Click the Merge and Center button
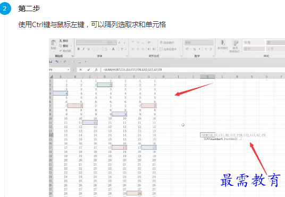285x197 pixels. [x=168, y=49]
